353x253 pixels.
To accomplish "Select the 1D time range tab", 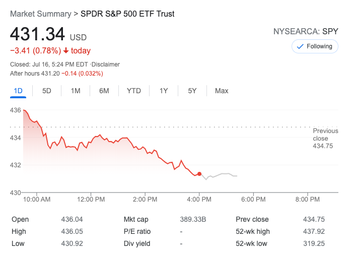I will point(18,91).
